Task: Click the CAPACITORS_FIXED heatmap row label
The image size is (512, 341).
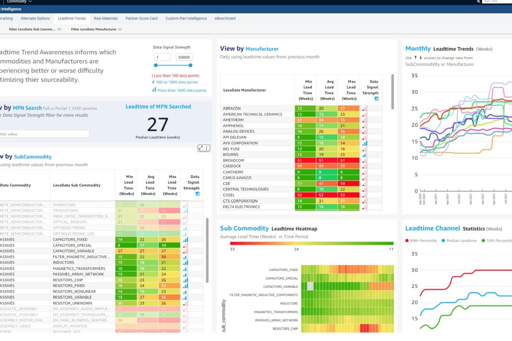Action: coord(283,270)
